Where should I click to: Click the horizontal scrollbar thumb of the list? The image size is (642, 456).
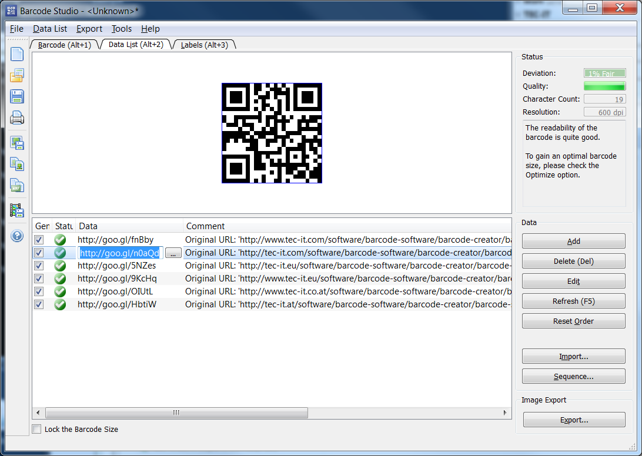pos(176,413)
